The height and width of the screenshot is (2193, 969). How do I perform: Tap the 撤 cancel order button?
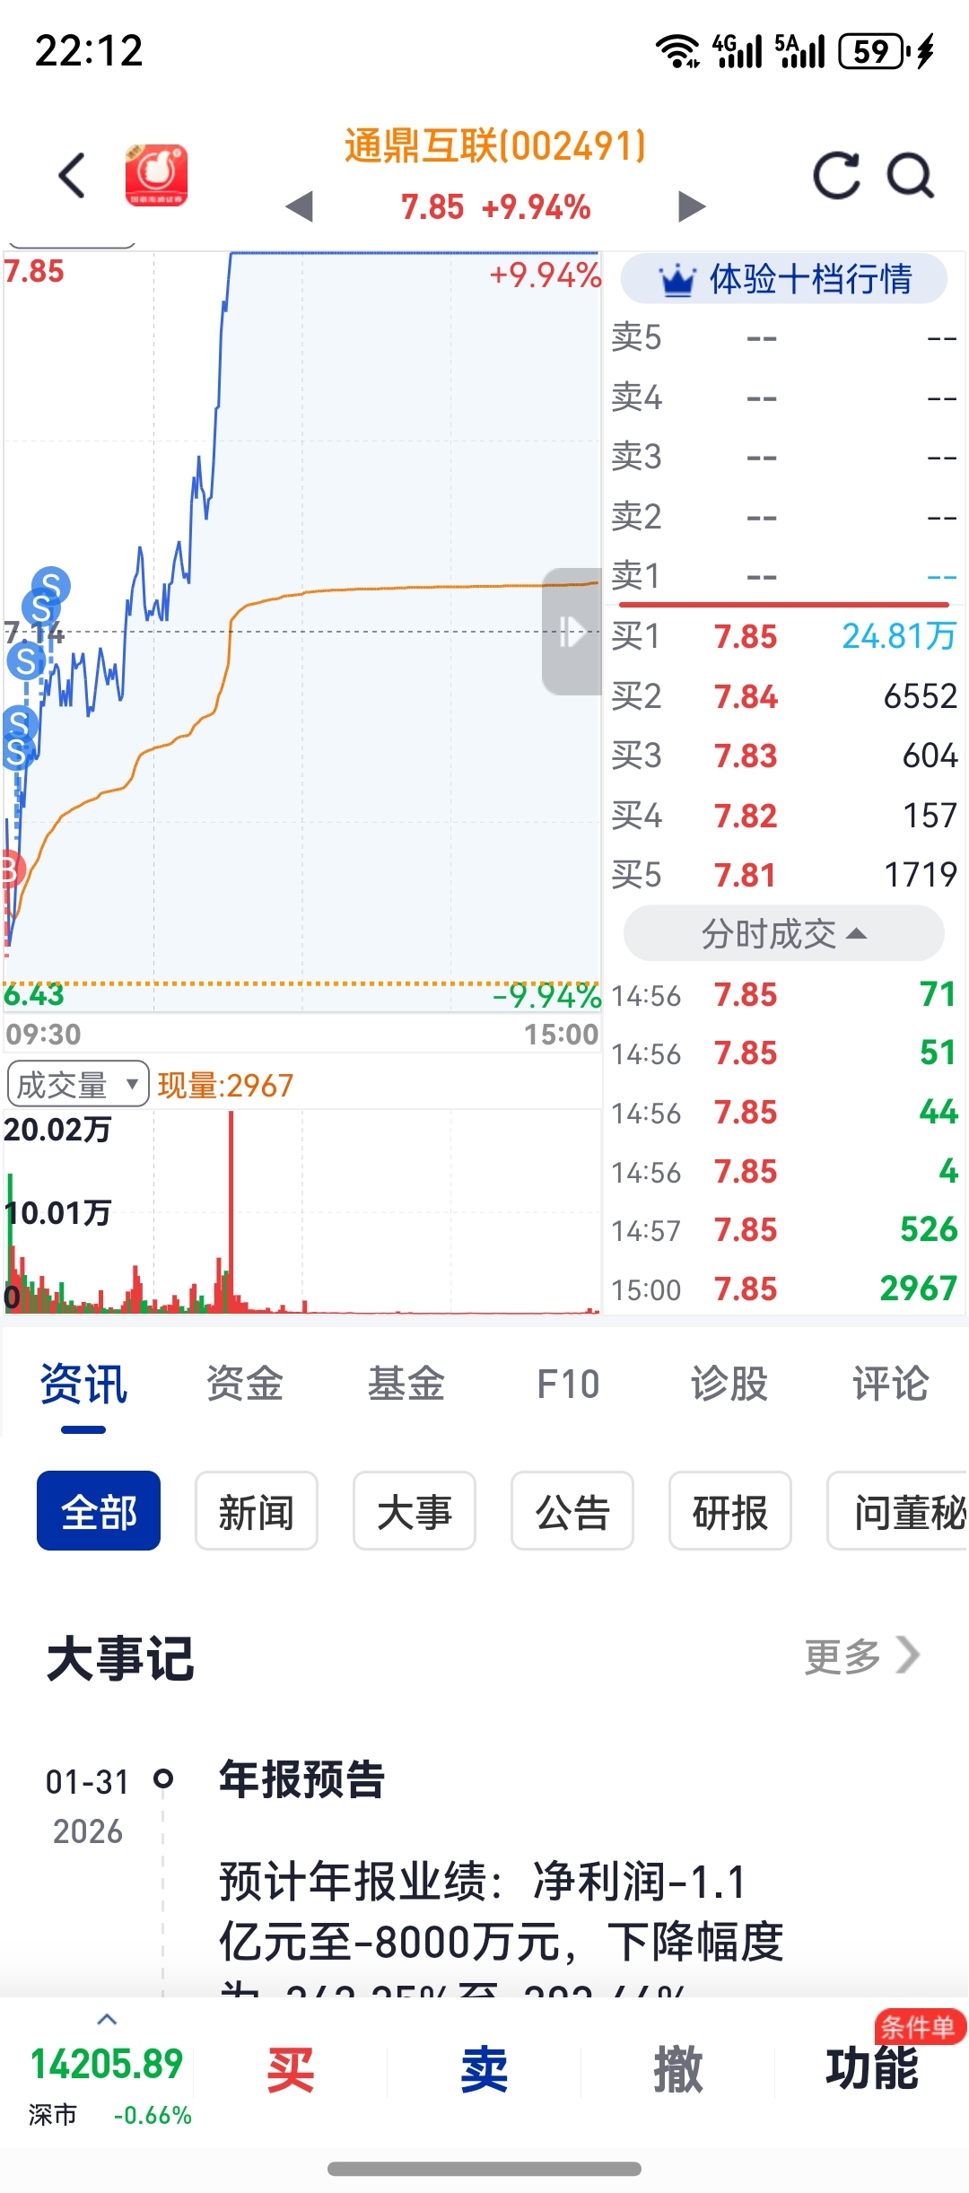click(678, 2070)
